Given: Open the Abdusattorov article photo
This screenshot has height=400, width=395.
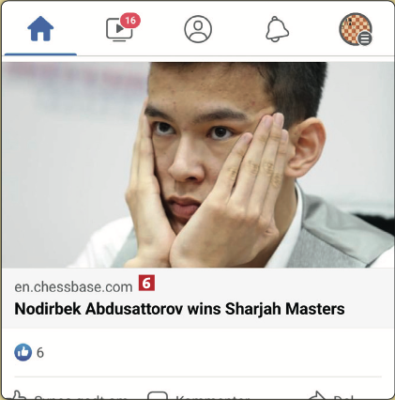Looking at the screenshot, I should [198, 164].
